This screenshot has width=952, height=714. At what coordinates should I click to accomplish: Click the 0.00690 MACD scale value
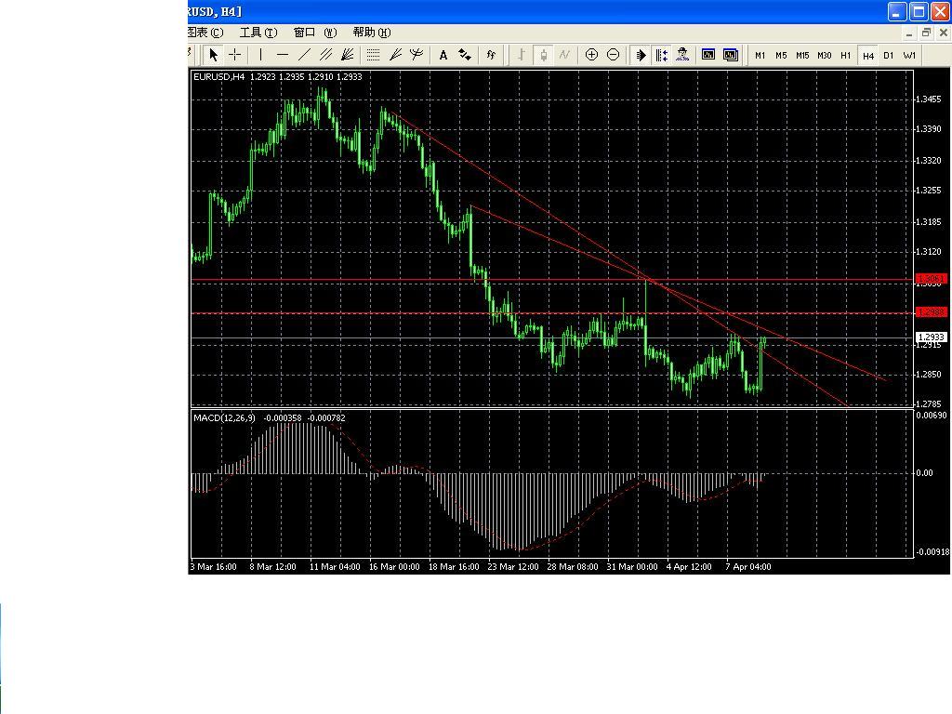(x=932, y=416)
